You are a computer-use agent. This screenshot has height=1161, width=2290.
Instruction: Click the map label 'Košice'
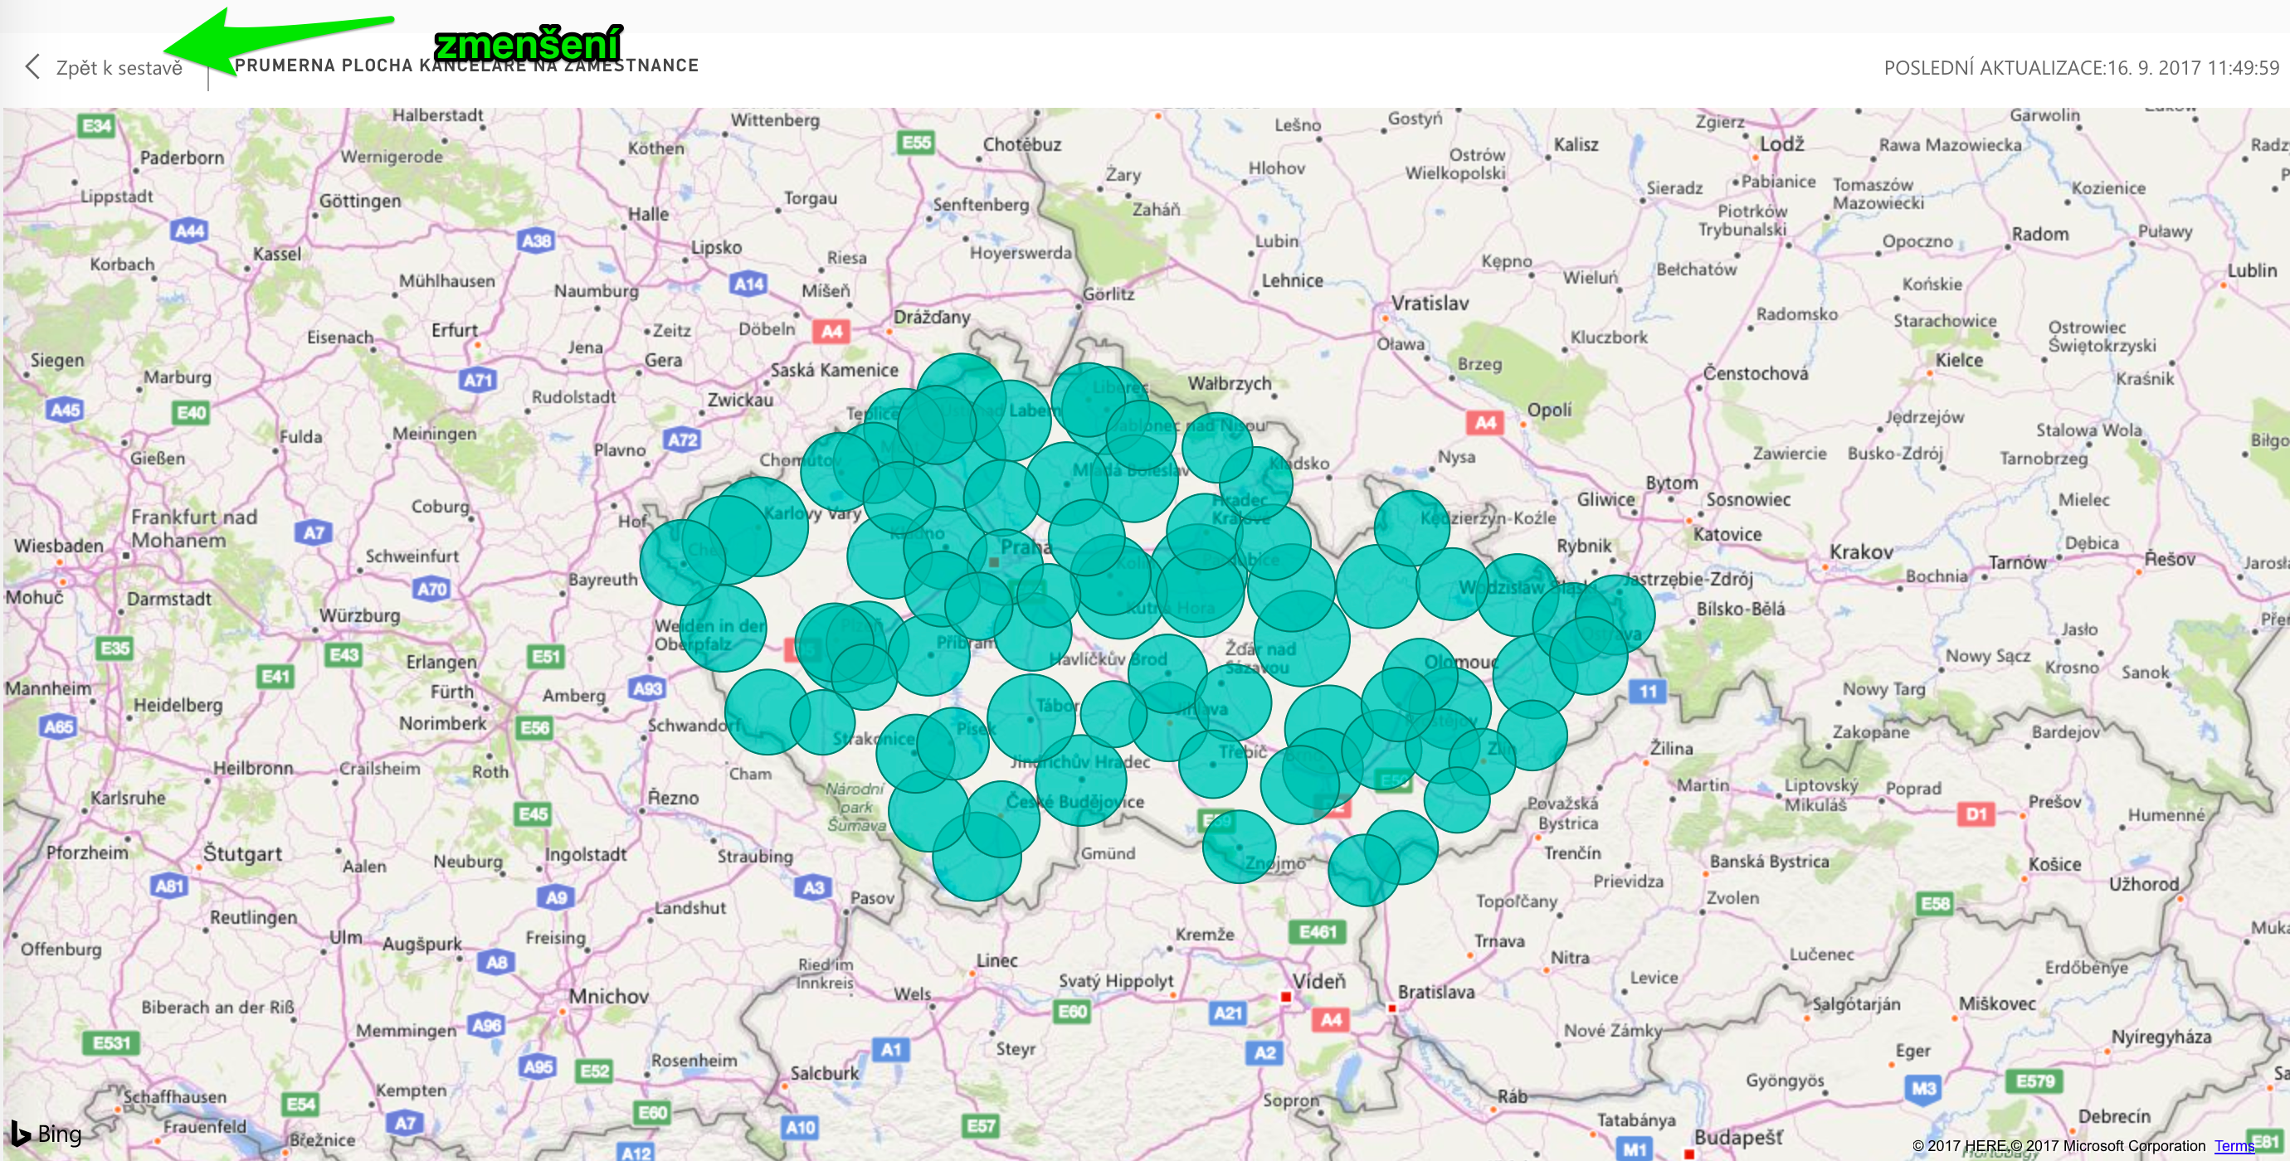[x=2054, y=864]
